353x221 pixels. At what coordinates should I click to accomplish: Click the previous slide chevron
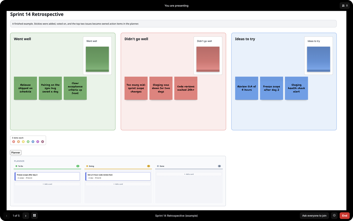click(7, 216)
